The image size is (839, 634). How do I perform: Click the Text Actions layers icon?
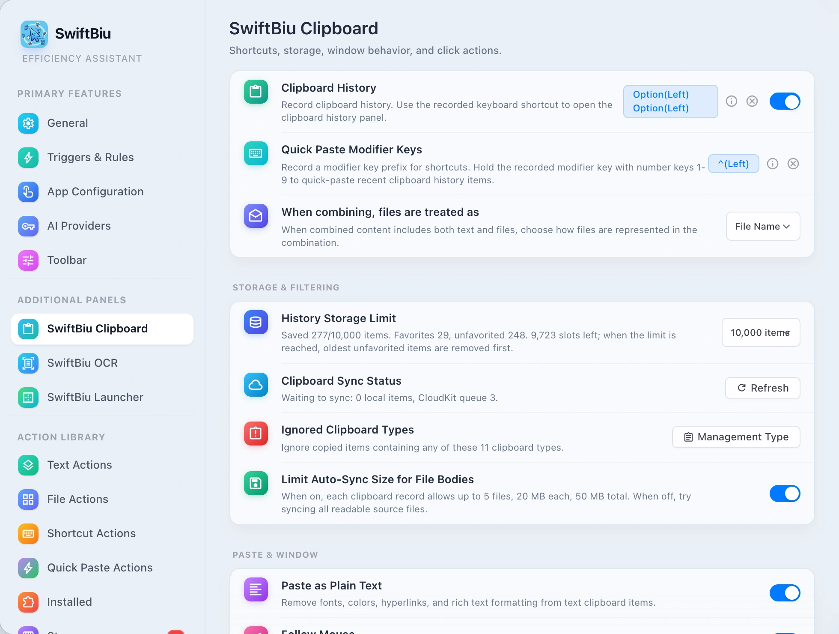point(28,465)
